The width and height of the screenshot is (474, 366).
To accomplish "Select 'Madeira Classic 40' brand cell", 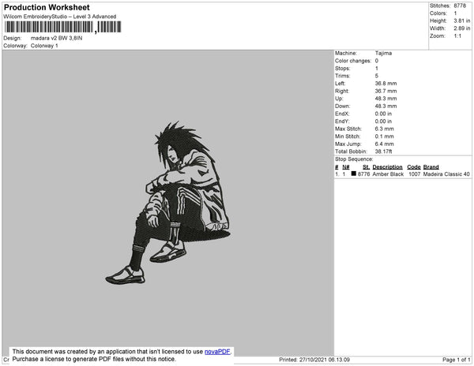I will 446,174.
